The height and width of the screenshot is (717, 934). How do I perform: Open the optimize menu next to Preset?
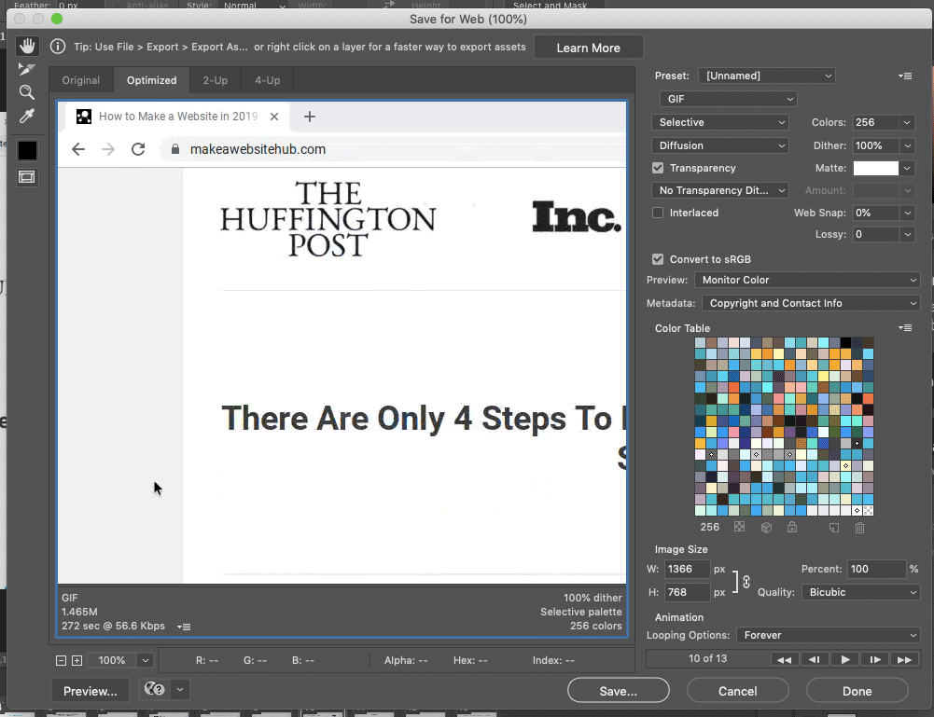click(905, 76)
